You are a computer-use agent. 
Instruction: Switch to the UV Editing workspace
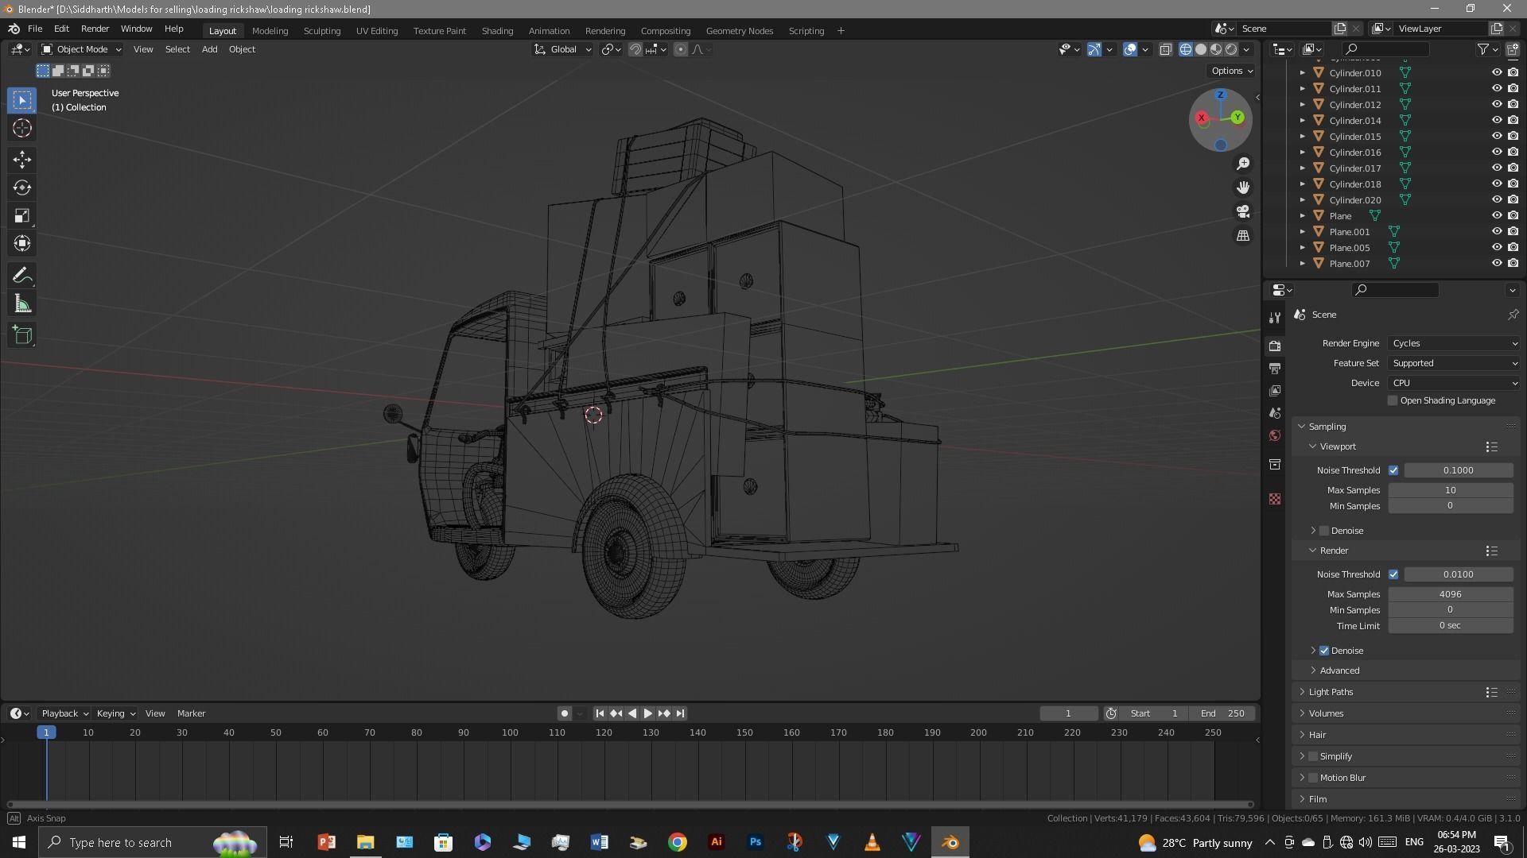tap(377, 30)
